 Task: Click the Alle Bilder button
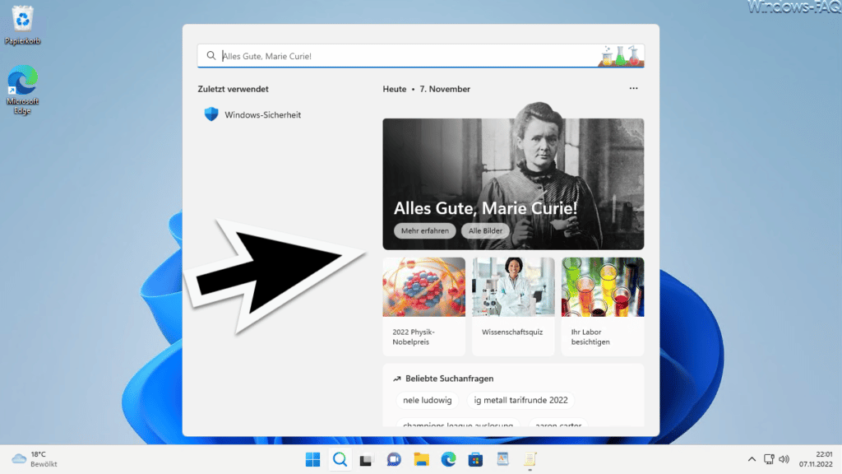485,230
